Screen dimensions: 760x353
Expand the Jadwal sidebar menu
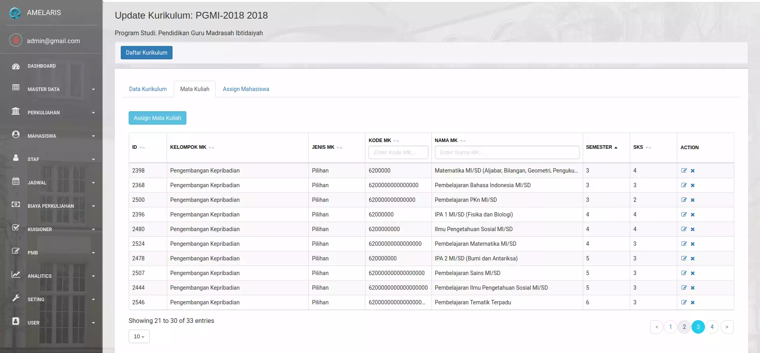93,183
